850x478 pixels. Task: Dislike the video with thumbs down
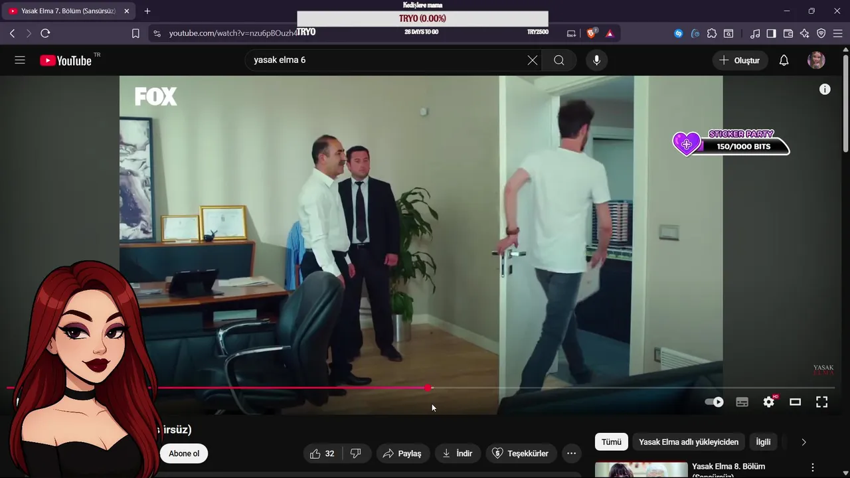(356, 453)
